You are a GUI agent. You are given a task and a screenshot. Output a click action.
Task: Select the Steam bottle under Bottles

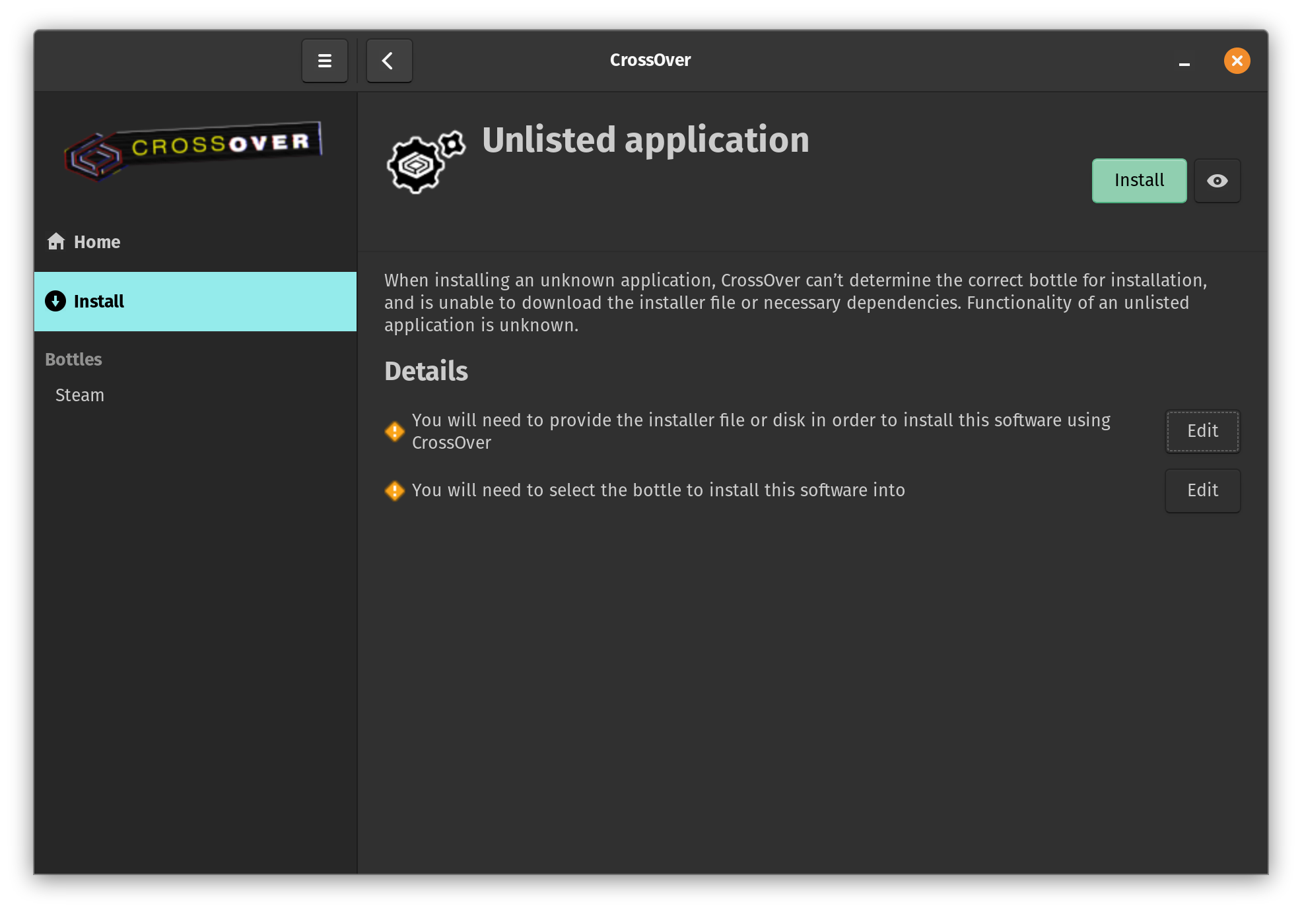click(80, 395)
